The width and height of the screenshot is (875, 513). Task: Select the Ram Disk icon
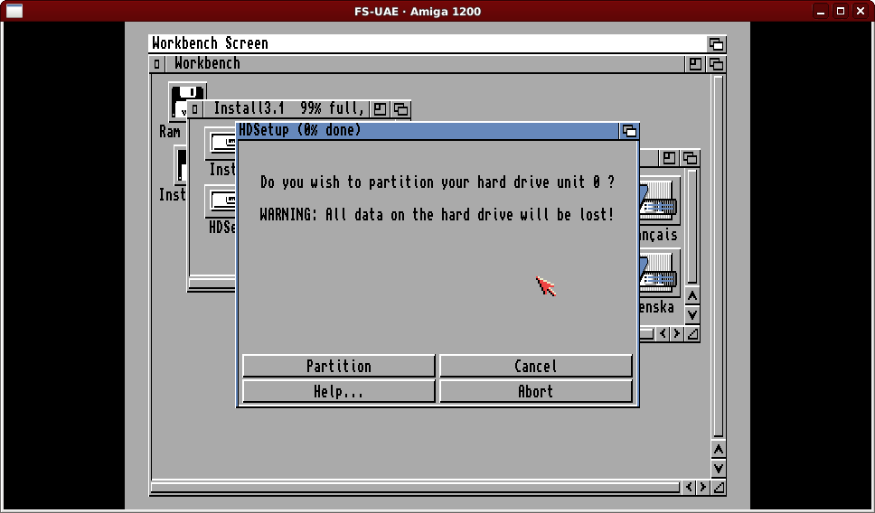point(187,101)
